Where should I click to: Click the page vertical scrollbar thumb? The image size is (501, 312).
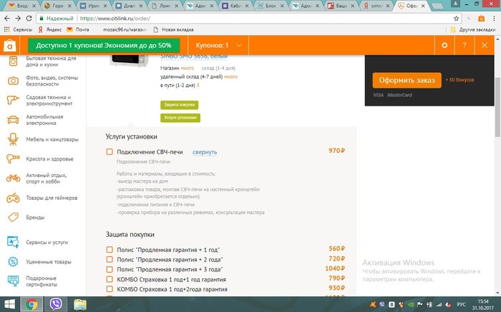(497, 107)
